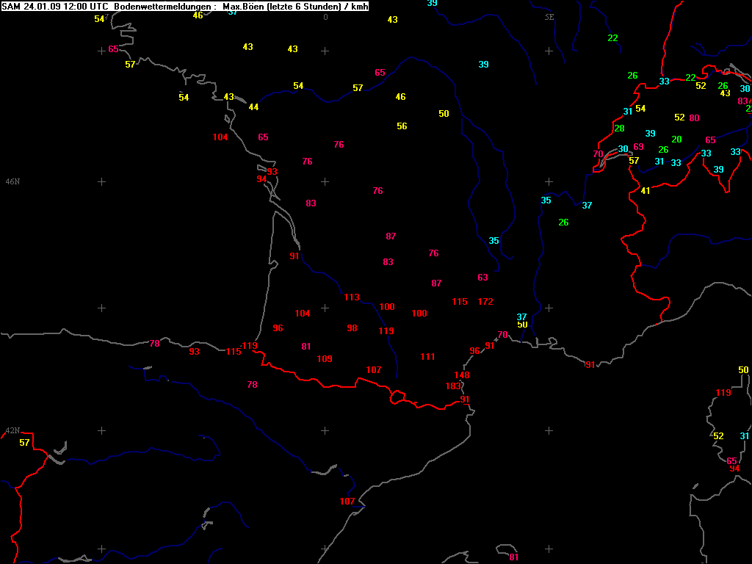Select the red 111 gust reading
Image resolution: width=752 pixels, height=564 pixels.
tap(428, 357)
